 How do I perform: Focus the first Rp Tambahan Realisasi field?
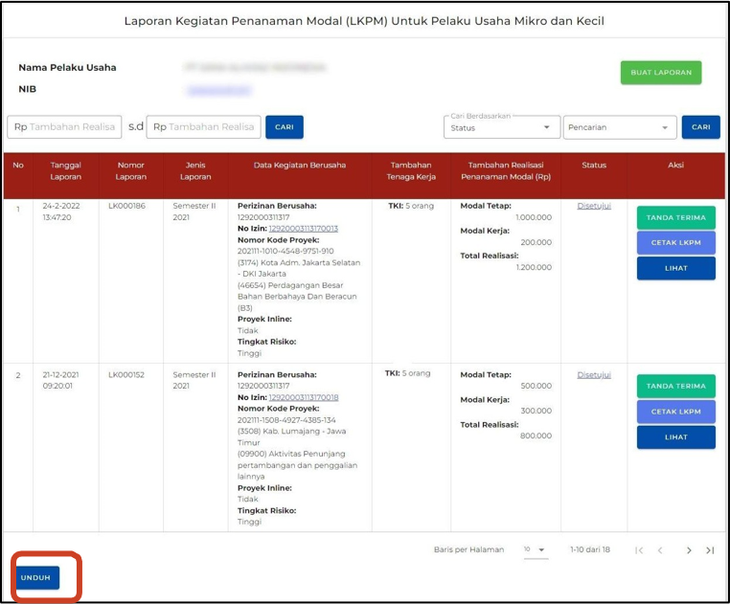click(x=64, y=127)
